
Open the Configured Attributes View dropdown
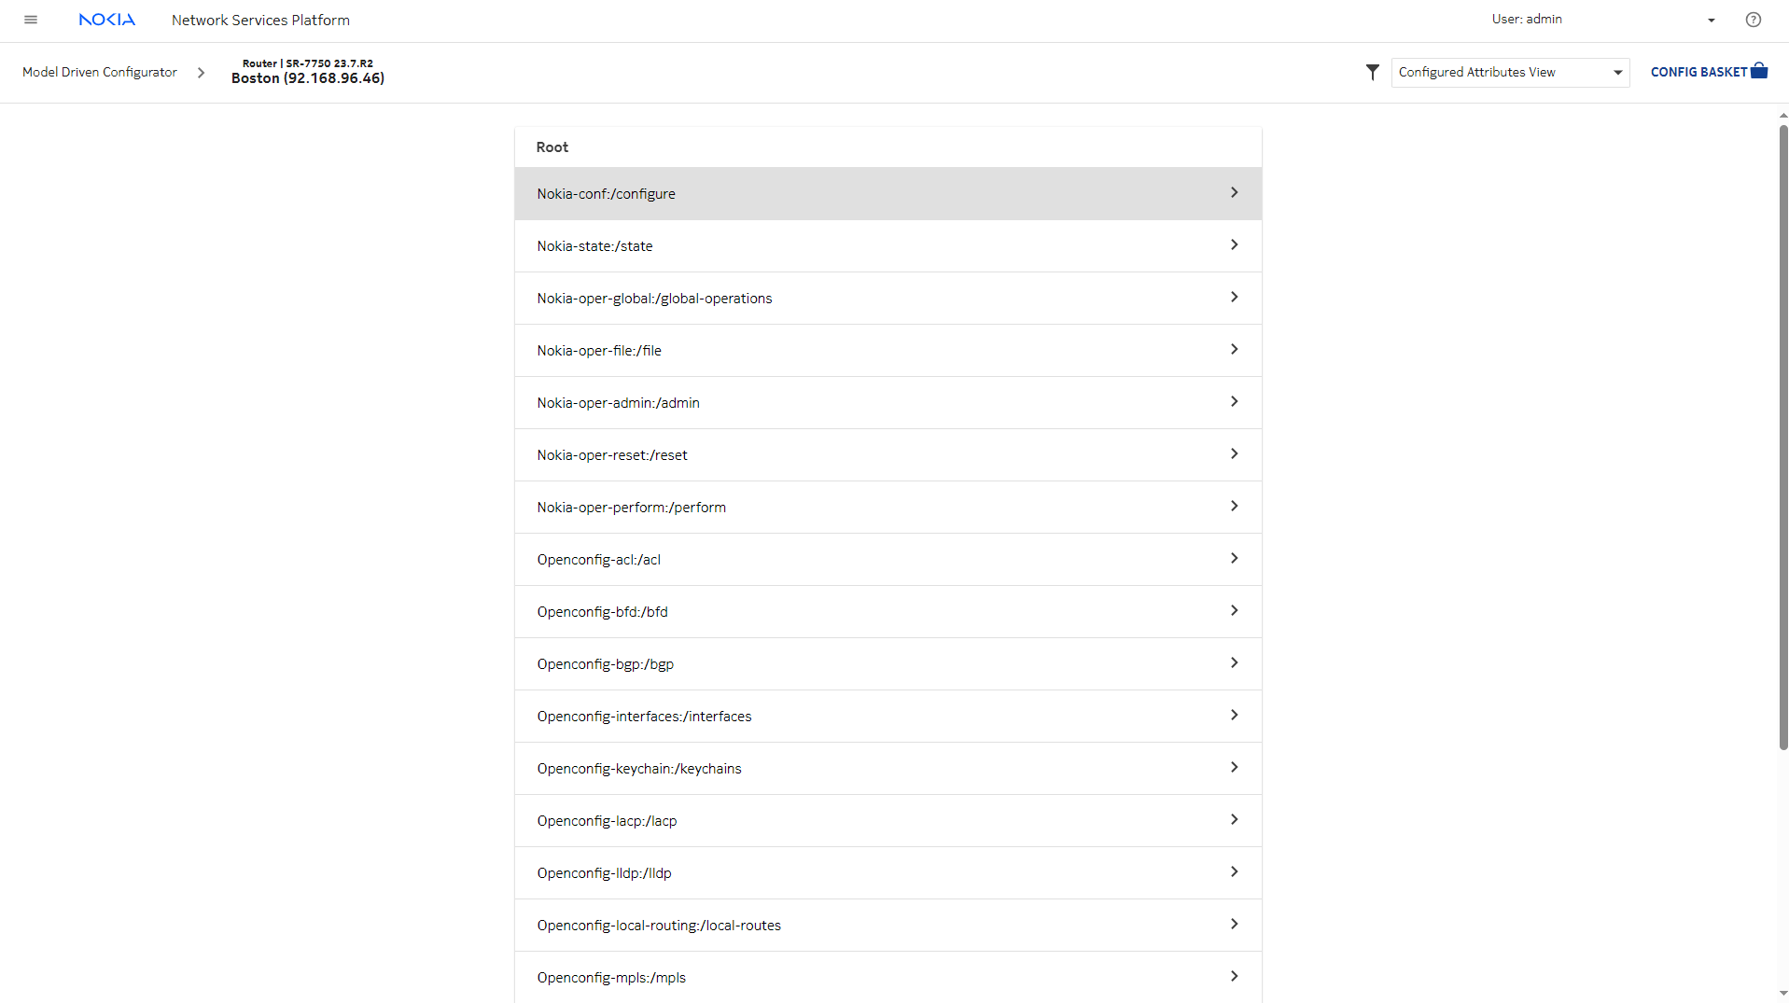pos(1509,73)
